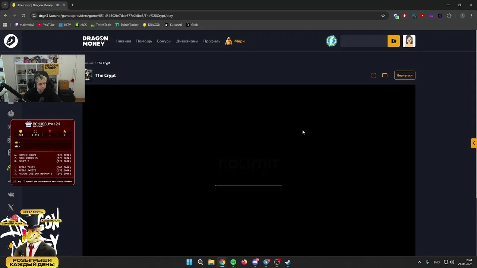Open the mokrivskyi Twitch bookmark

point(24,25)
